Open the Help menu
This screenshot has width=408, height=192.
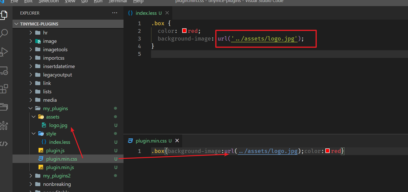[x=138, y=1]
